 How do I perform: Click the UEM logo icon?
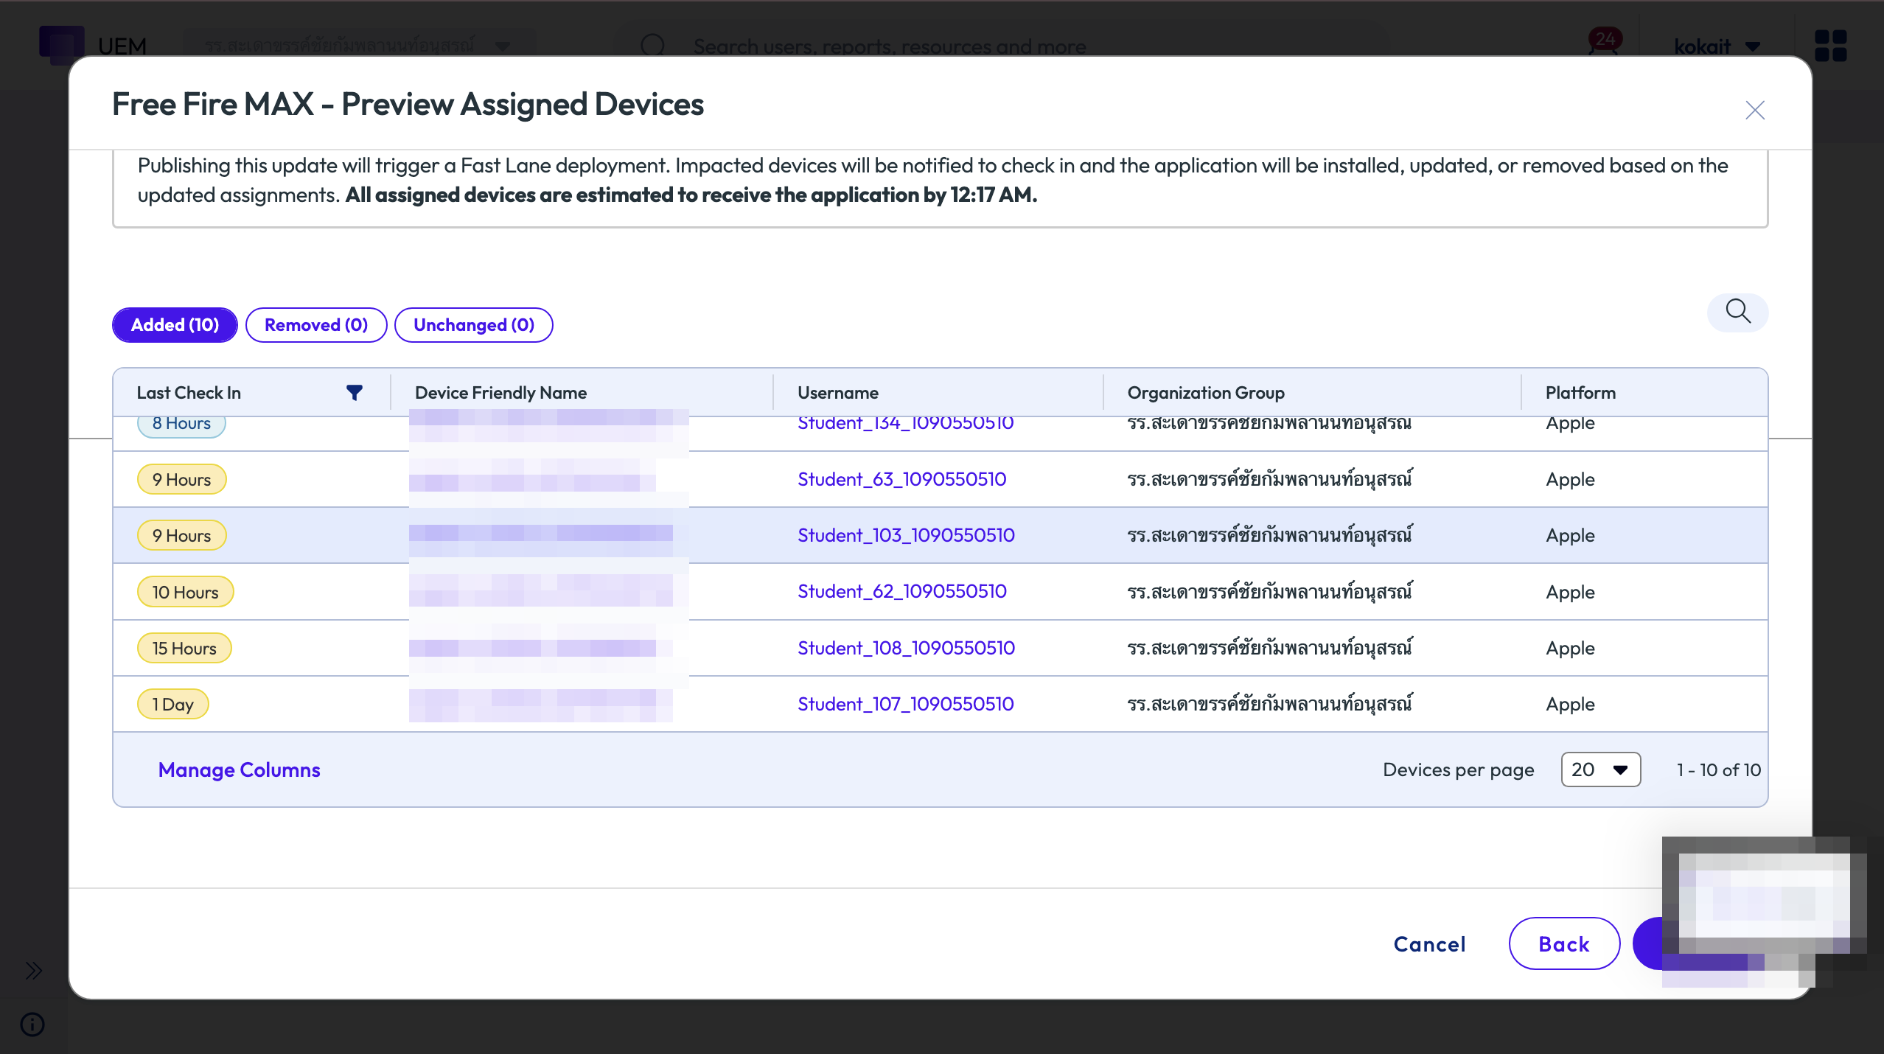(x=61, y=44)
